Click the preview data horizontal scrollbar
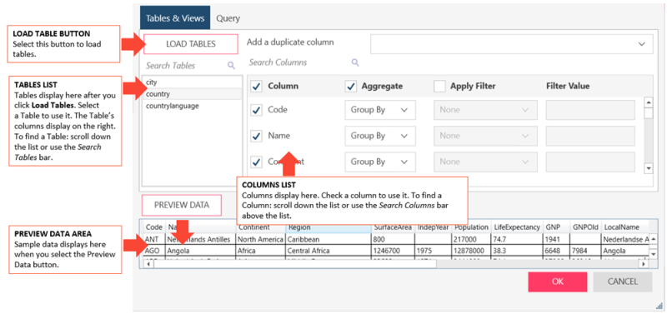Image resolution: width=667 pixels, height=314 pixels. pos(295,264)
